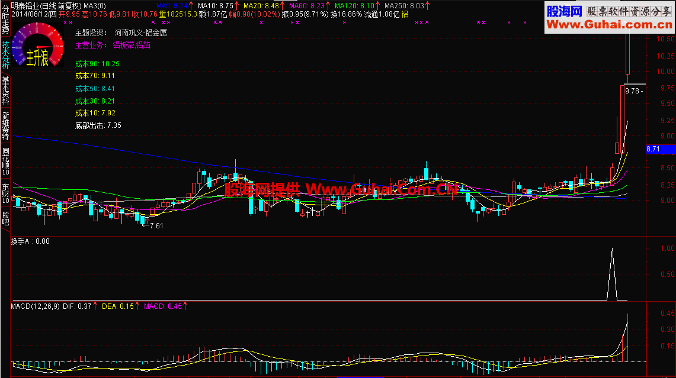Click the 10.50 price axis label
The height and width of the screenshot is (378, 676).
pyautogui.click(x=665, y=39)
